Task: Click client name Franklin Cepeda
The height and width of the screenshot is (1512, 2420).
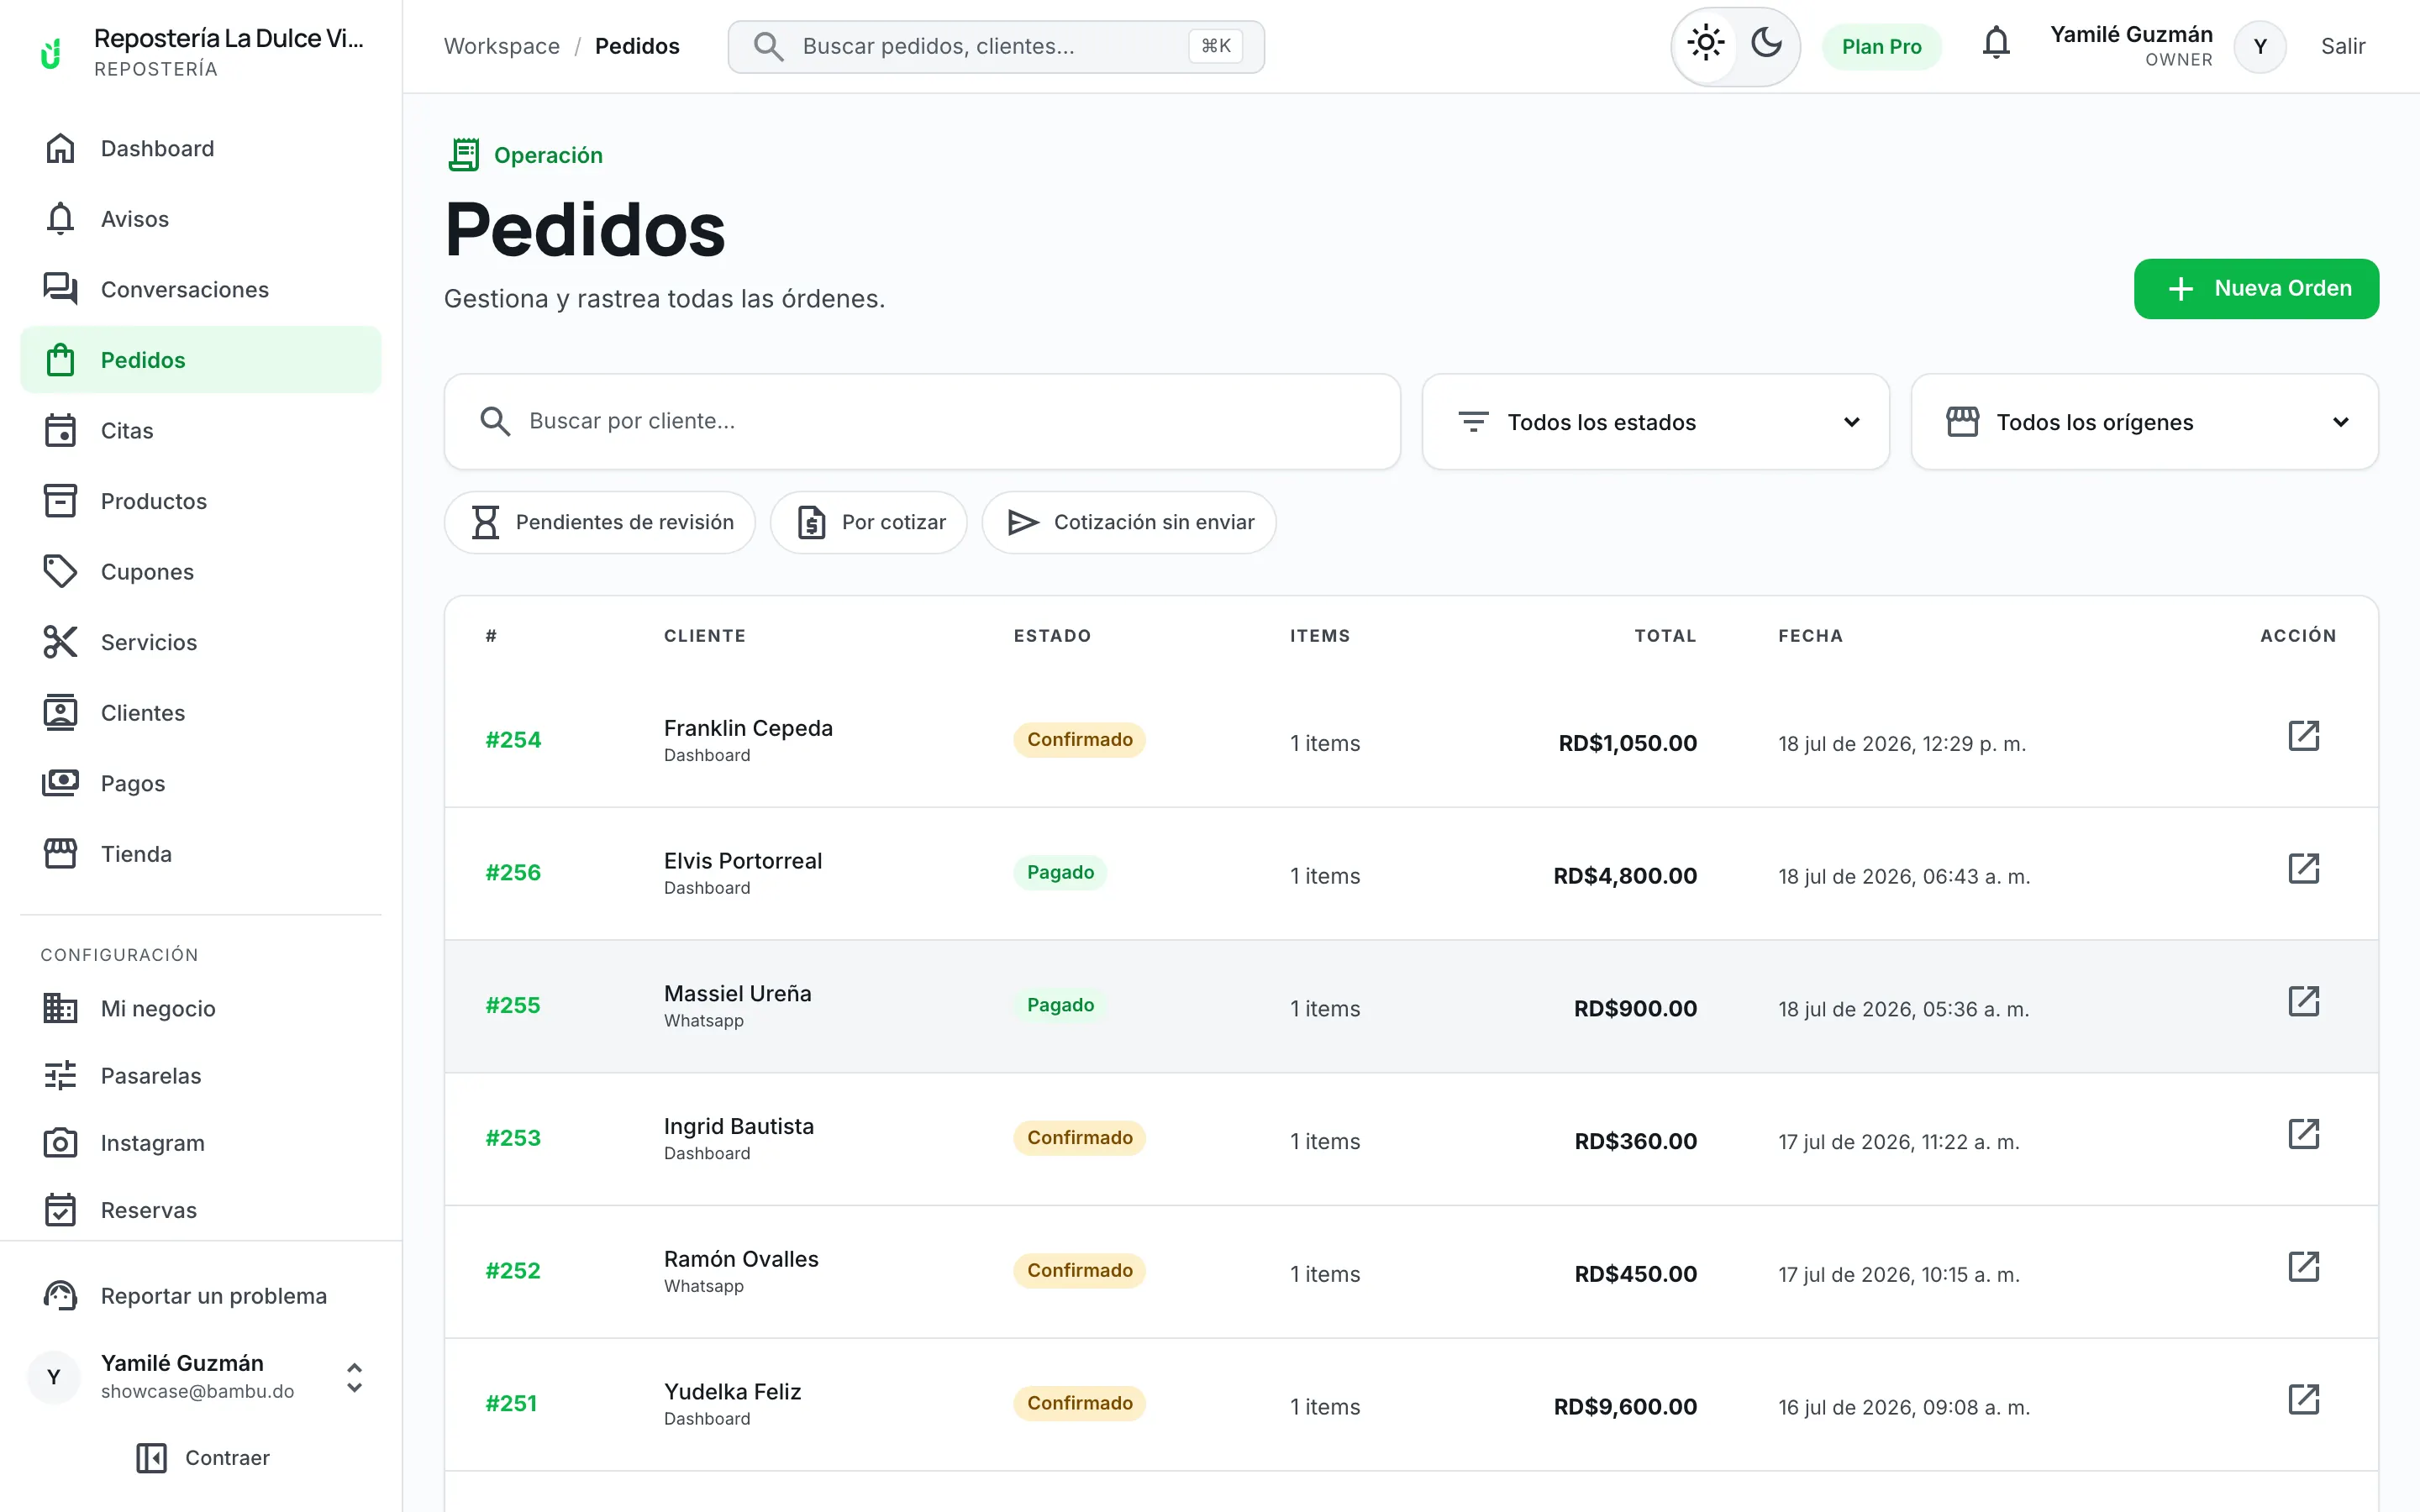Action: (x=748, y=728)
